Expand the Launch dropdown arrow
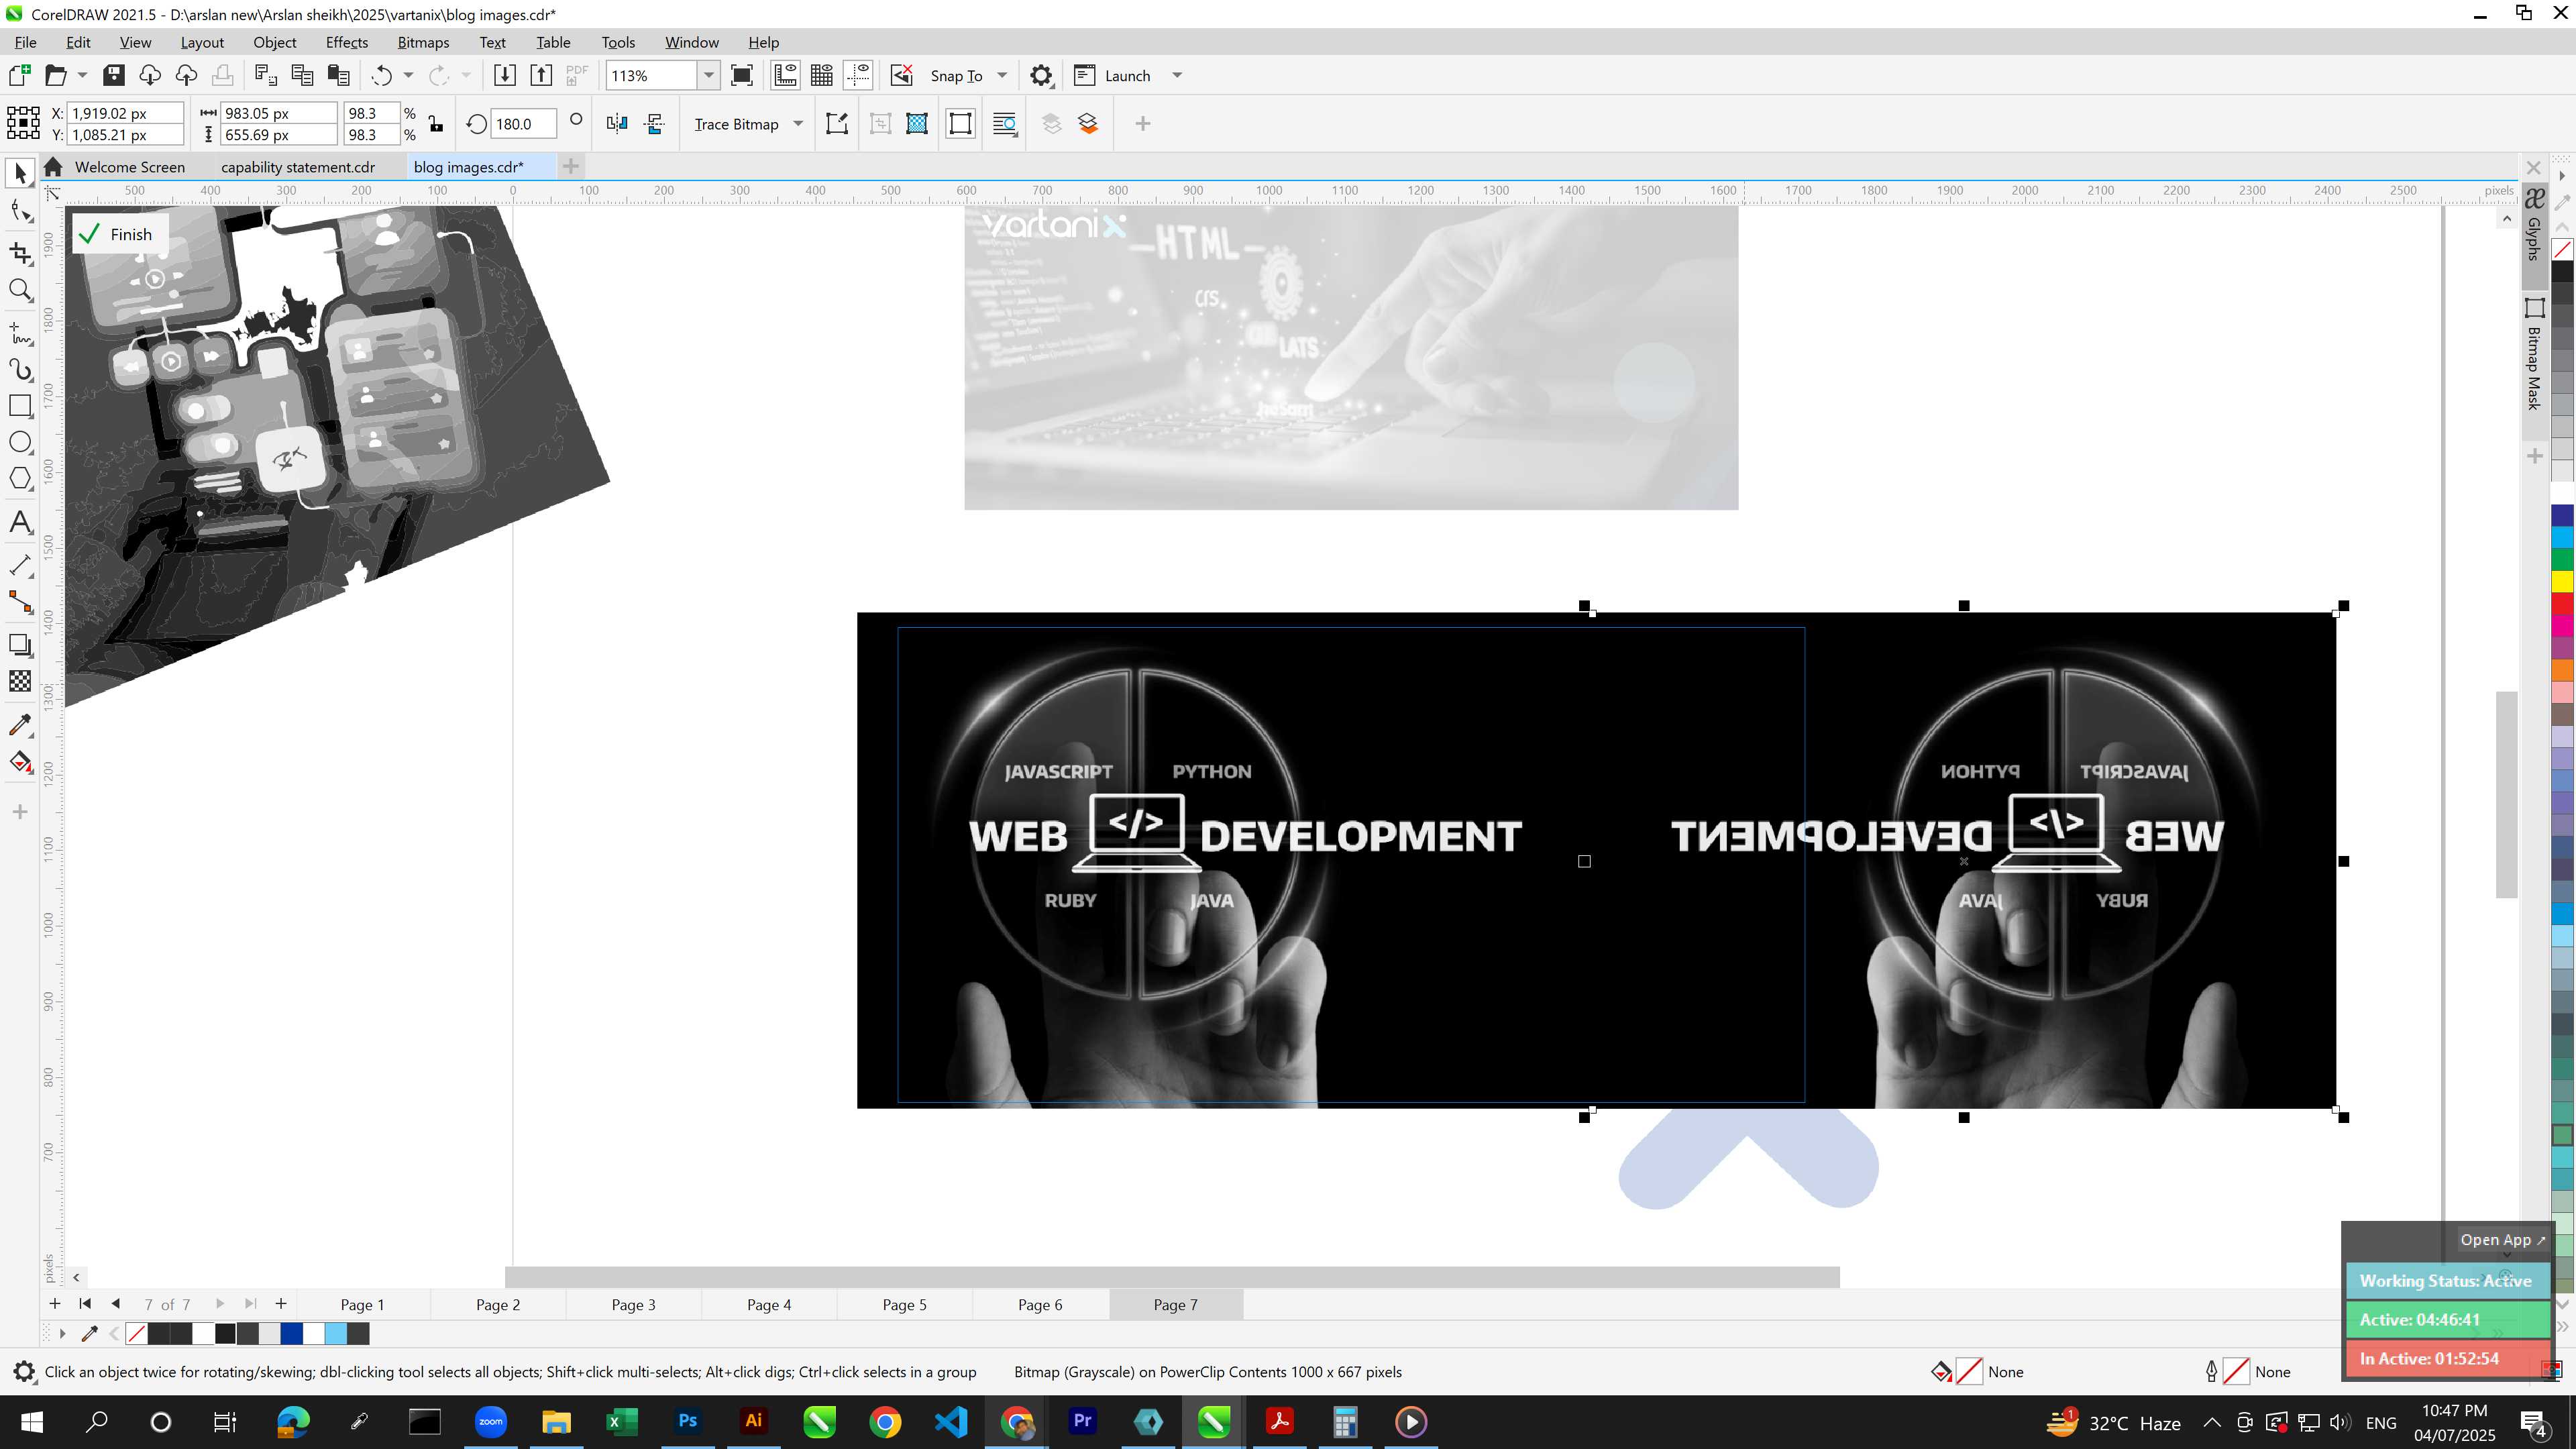 point(1177,76)
